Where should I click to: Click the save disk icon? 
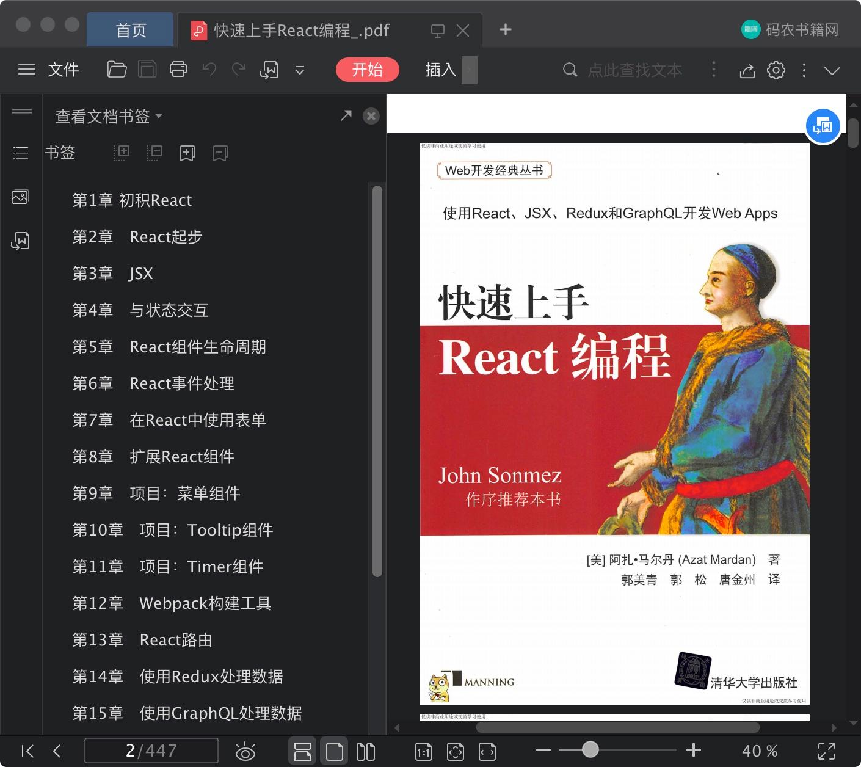(147, 70)
